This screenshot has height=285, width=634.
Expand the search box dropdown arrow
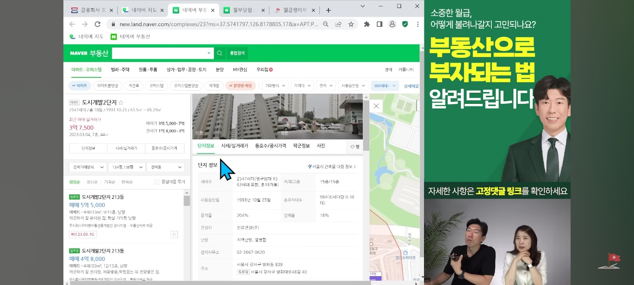click(209, 53)
